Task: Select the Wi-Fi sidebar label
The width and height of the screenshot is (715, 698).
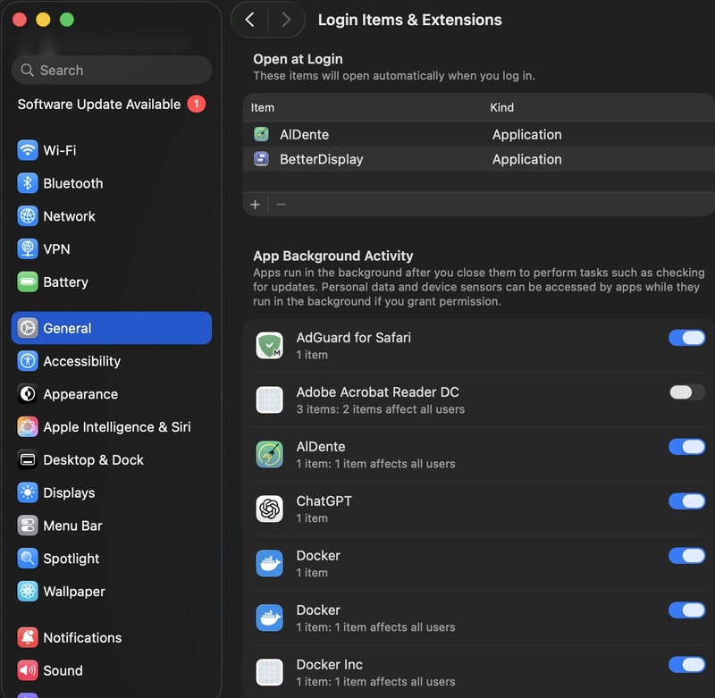Action: point(60,150)
